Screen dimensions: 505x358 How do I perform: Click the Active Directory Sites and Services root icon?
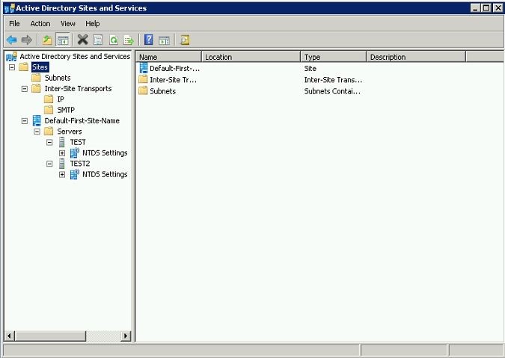coord(11,56)
